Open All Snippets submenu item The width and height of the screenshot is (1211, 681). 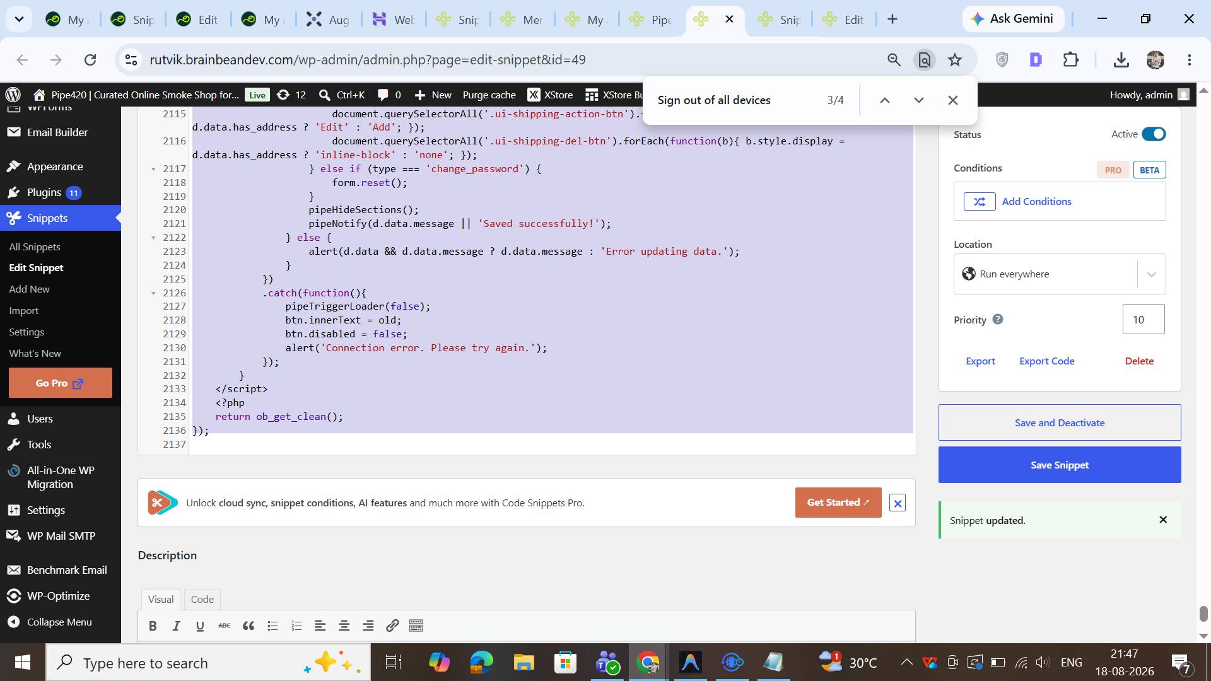pyautogui.click(x=35, y=247)
